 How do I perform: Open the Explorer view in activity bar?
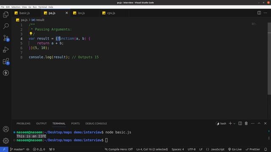tap(6, 14)
